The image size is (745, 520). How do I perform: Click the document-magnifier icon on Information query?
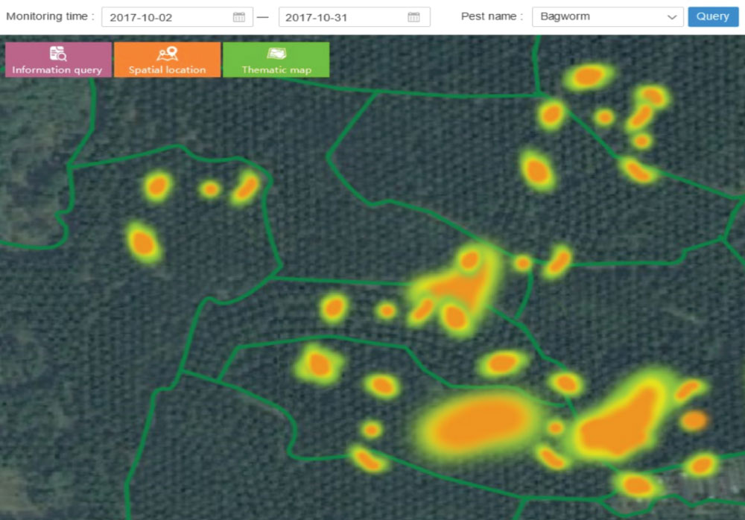click(57, 54)
